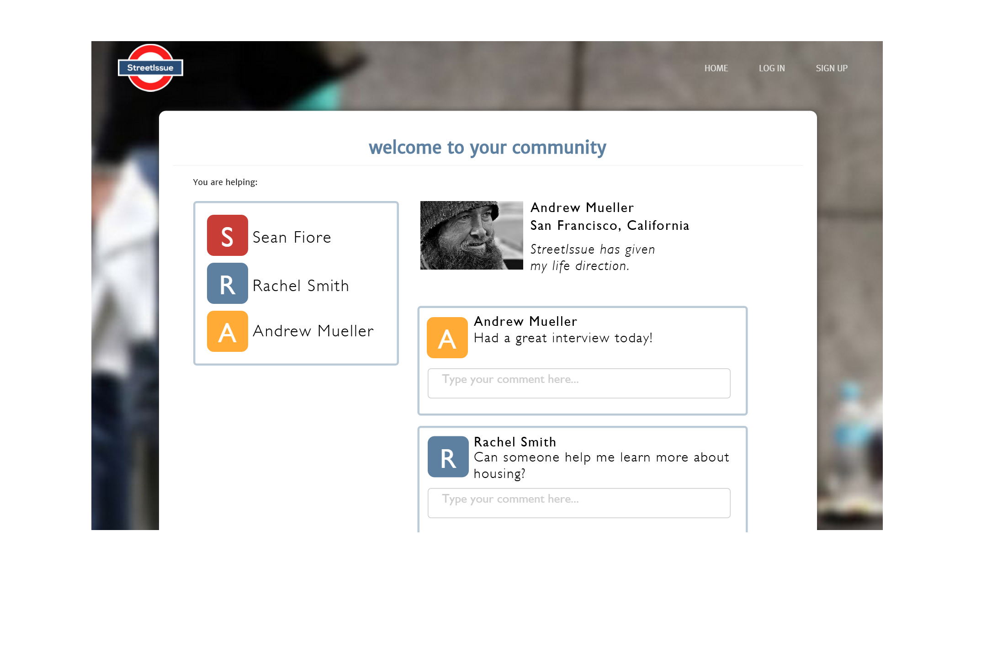Click the 'welcome to your community' heading

(x=487, y=148)
